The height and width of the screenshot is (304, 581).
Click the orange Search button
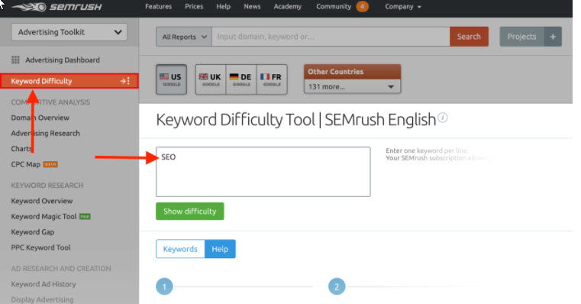point(469,37)
